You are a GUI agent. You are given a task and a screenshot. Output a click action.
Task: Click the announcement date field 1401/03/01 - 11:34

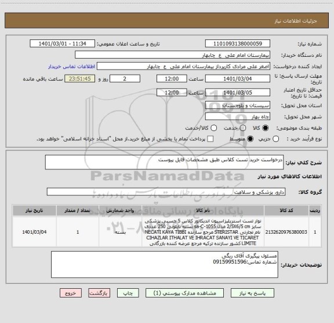coord(63,43)
